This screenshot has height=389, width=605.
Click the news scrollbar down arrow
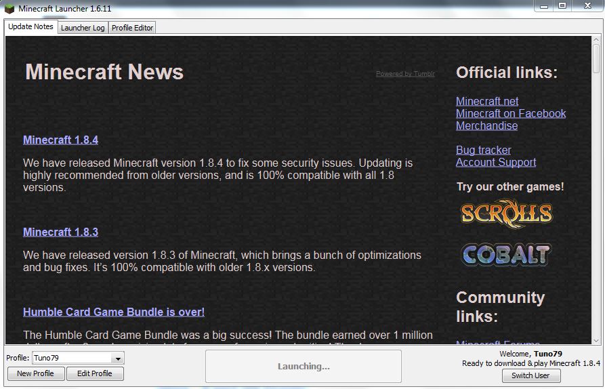[596, 340]
